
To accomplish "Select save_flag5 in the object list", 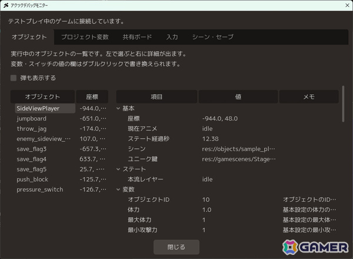I will (32, 169).
